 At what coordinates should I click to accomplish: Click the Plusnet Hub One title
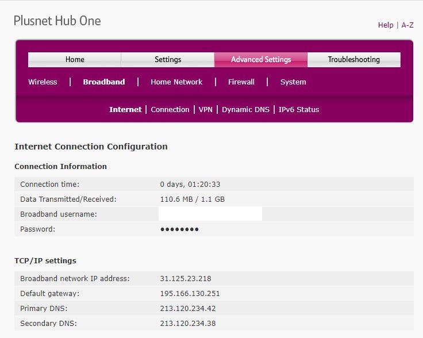57,21
